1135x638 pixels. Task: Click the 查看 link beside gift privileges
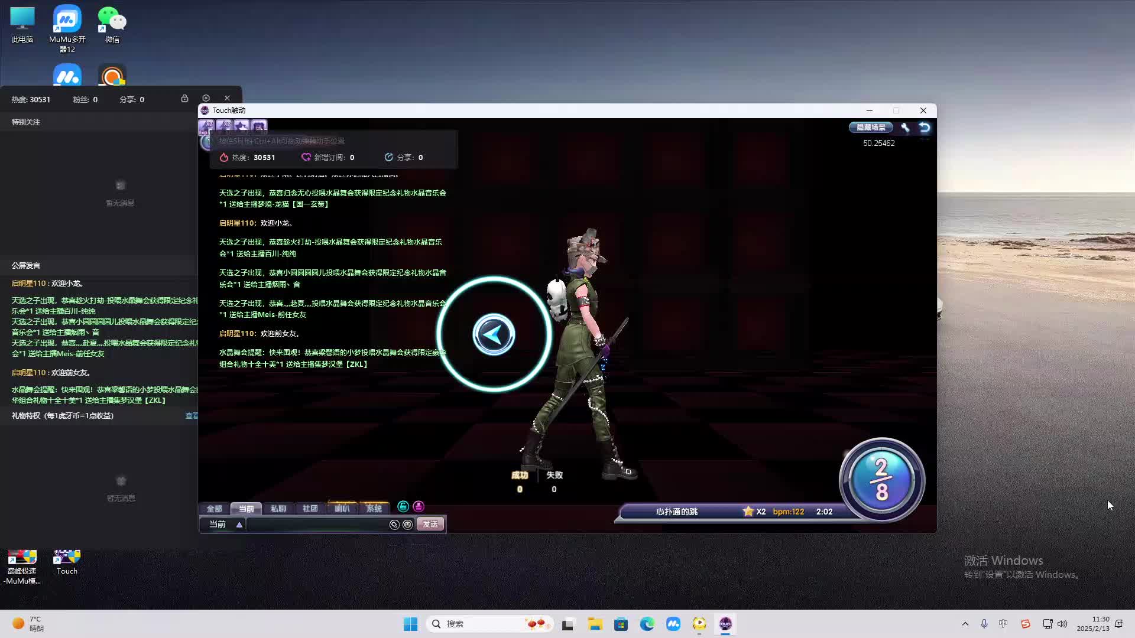coord(192,416)
